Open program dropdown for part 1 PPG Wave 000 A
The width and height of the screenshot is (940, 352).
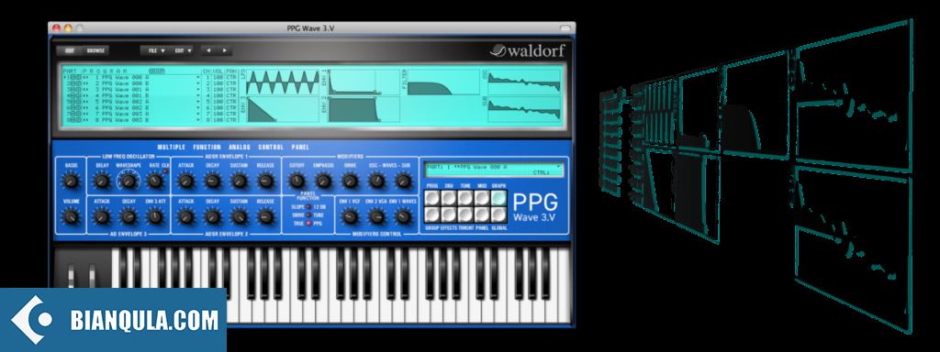pos(198,77)
